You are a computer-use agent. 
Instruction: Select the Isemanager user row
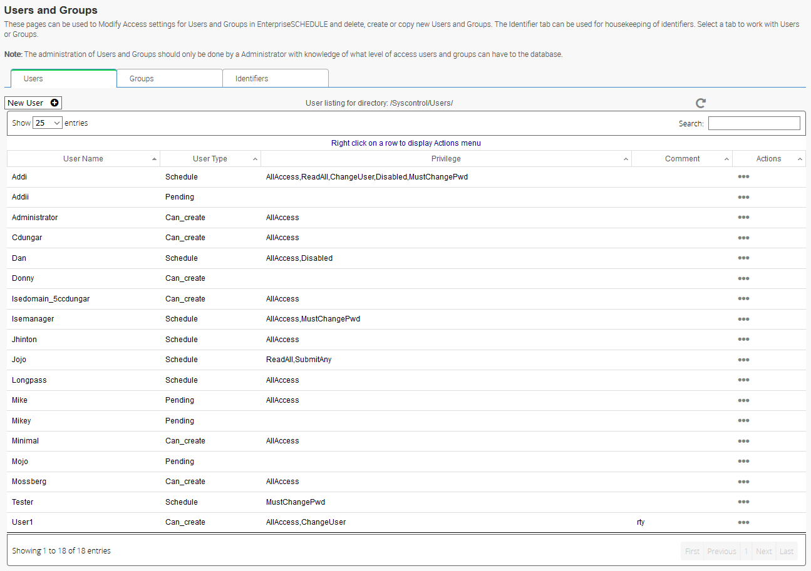click(x=33, y=319)
